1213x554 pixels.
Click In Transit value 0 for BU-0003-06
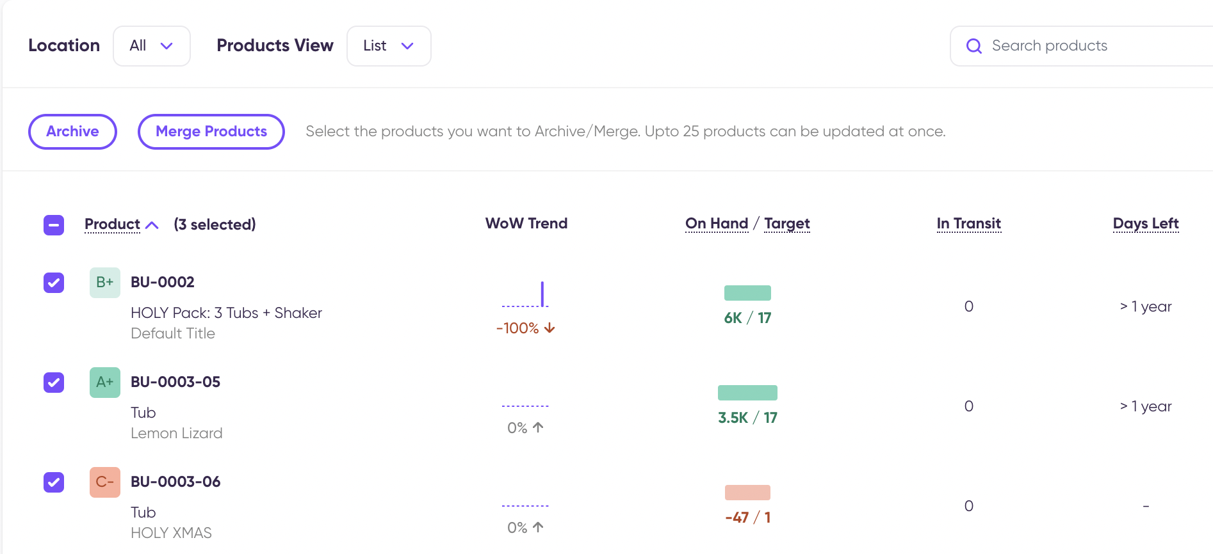(969, 506)
